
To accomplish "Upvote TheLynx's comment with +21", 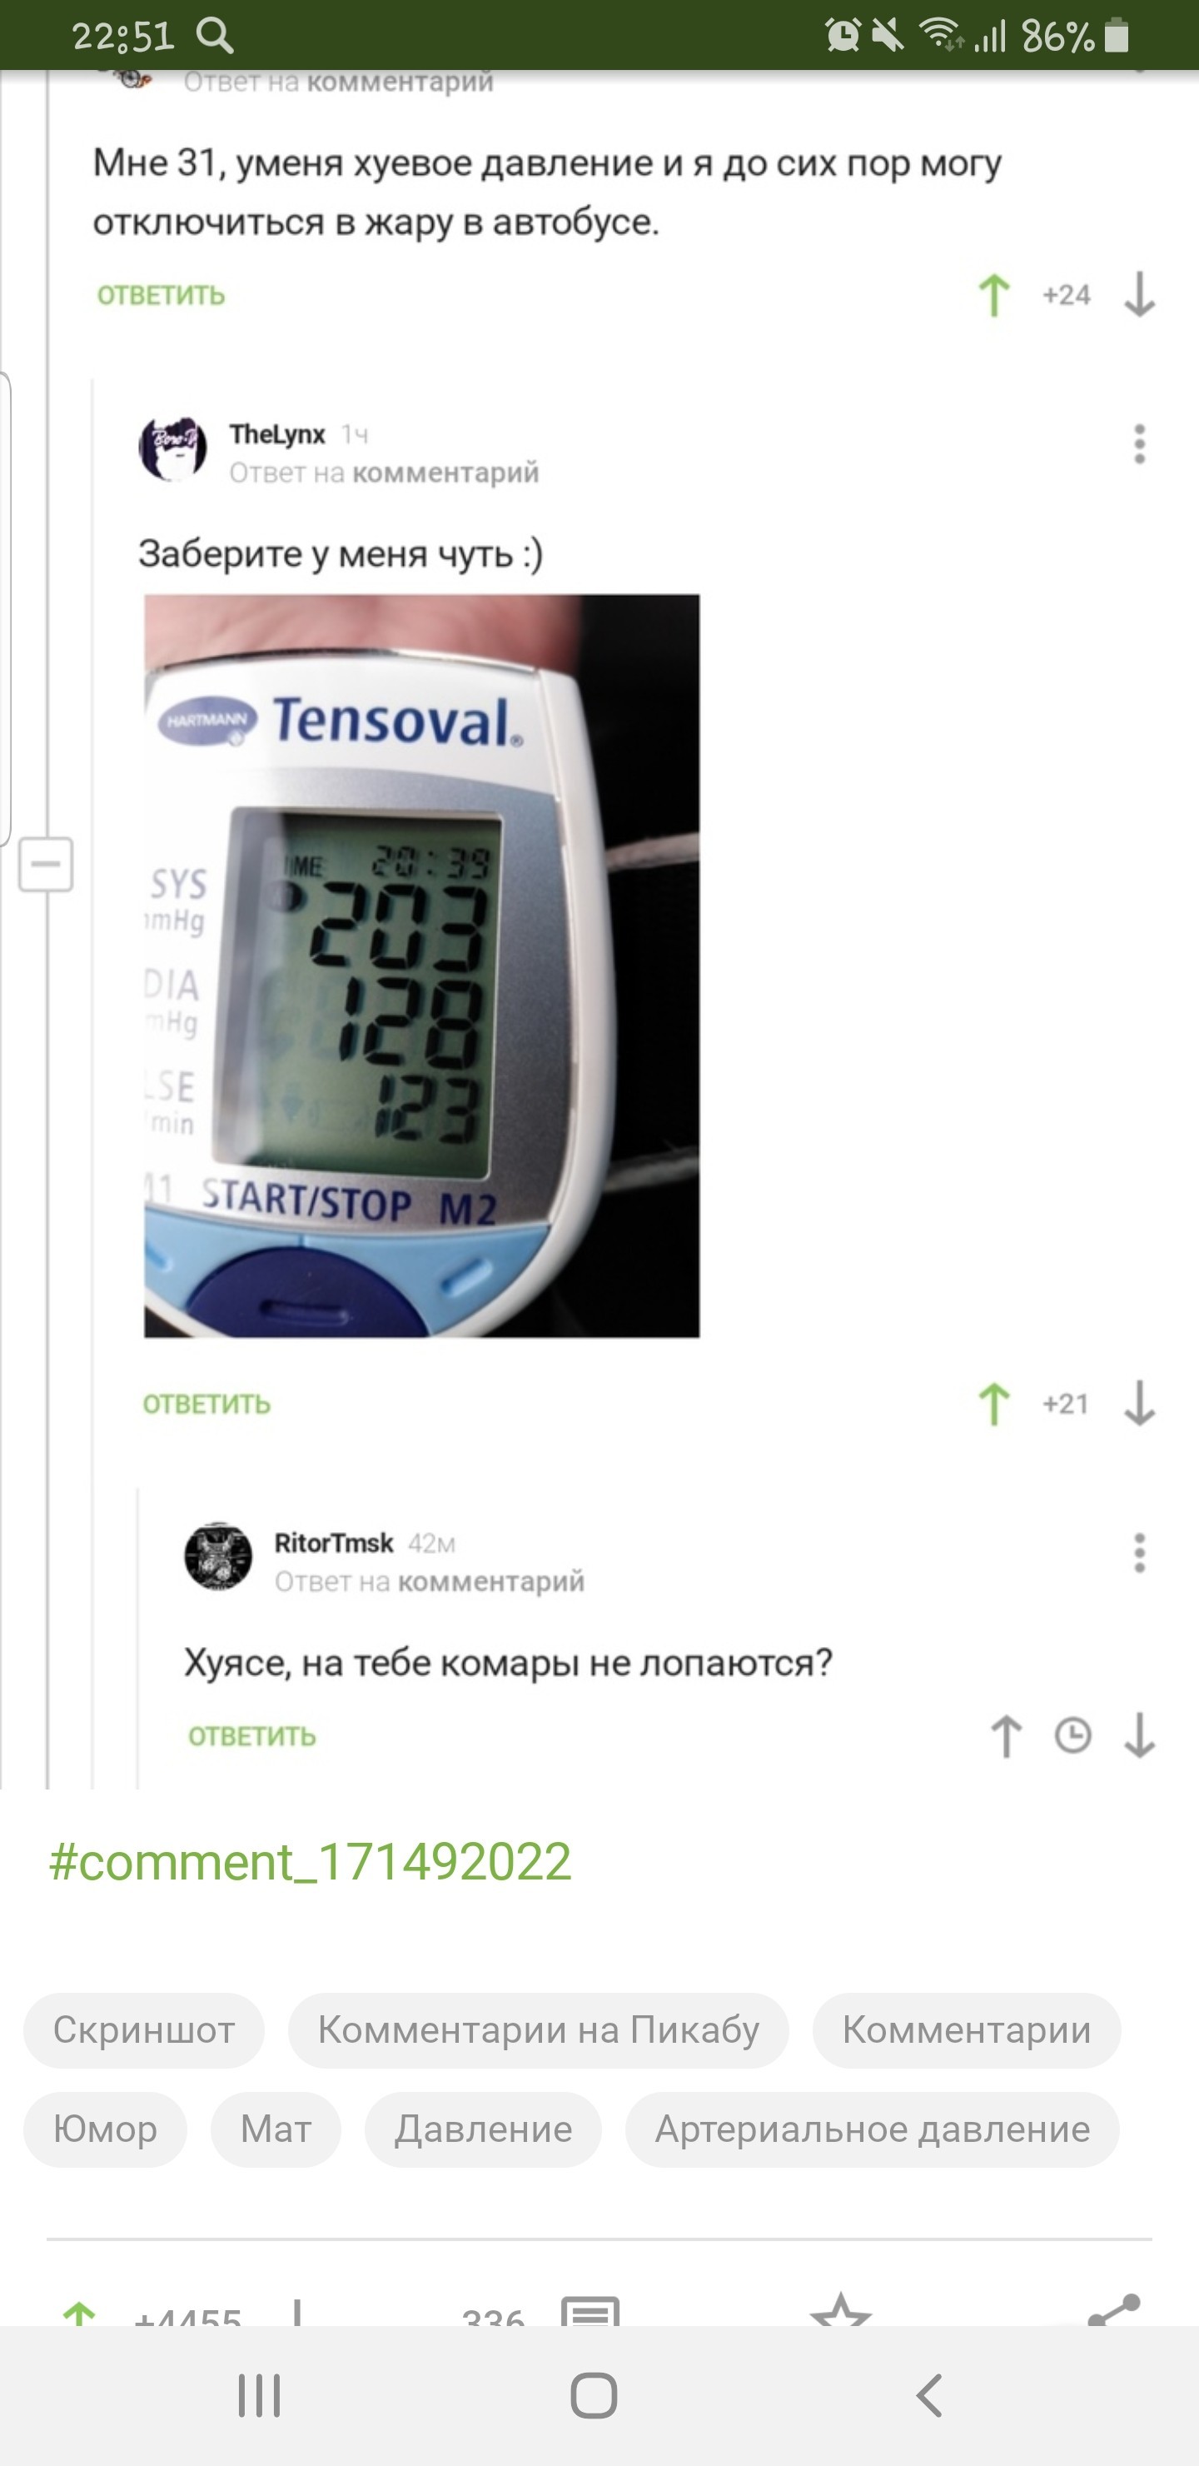I will (994, 1404).
